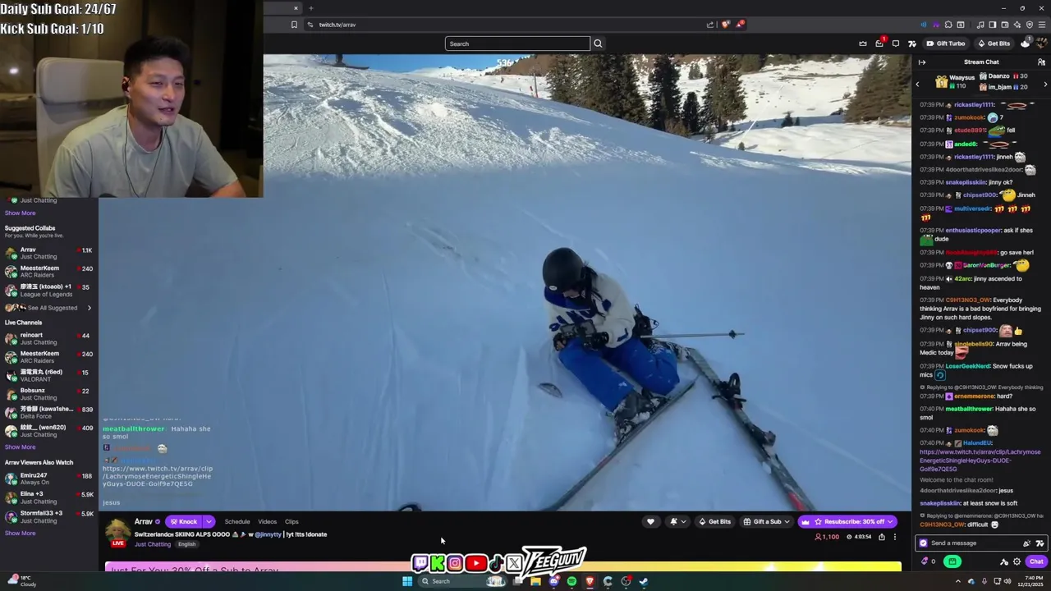Claim the green channel points bonus chest
The image size is (1051, 591).
pos(952,561)
